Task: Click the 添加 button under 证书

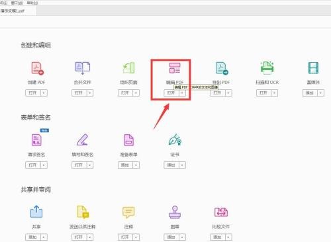Action: tap(171, 165)
